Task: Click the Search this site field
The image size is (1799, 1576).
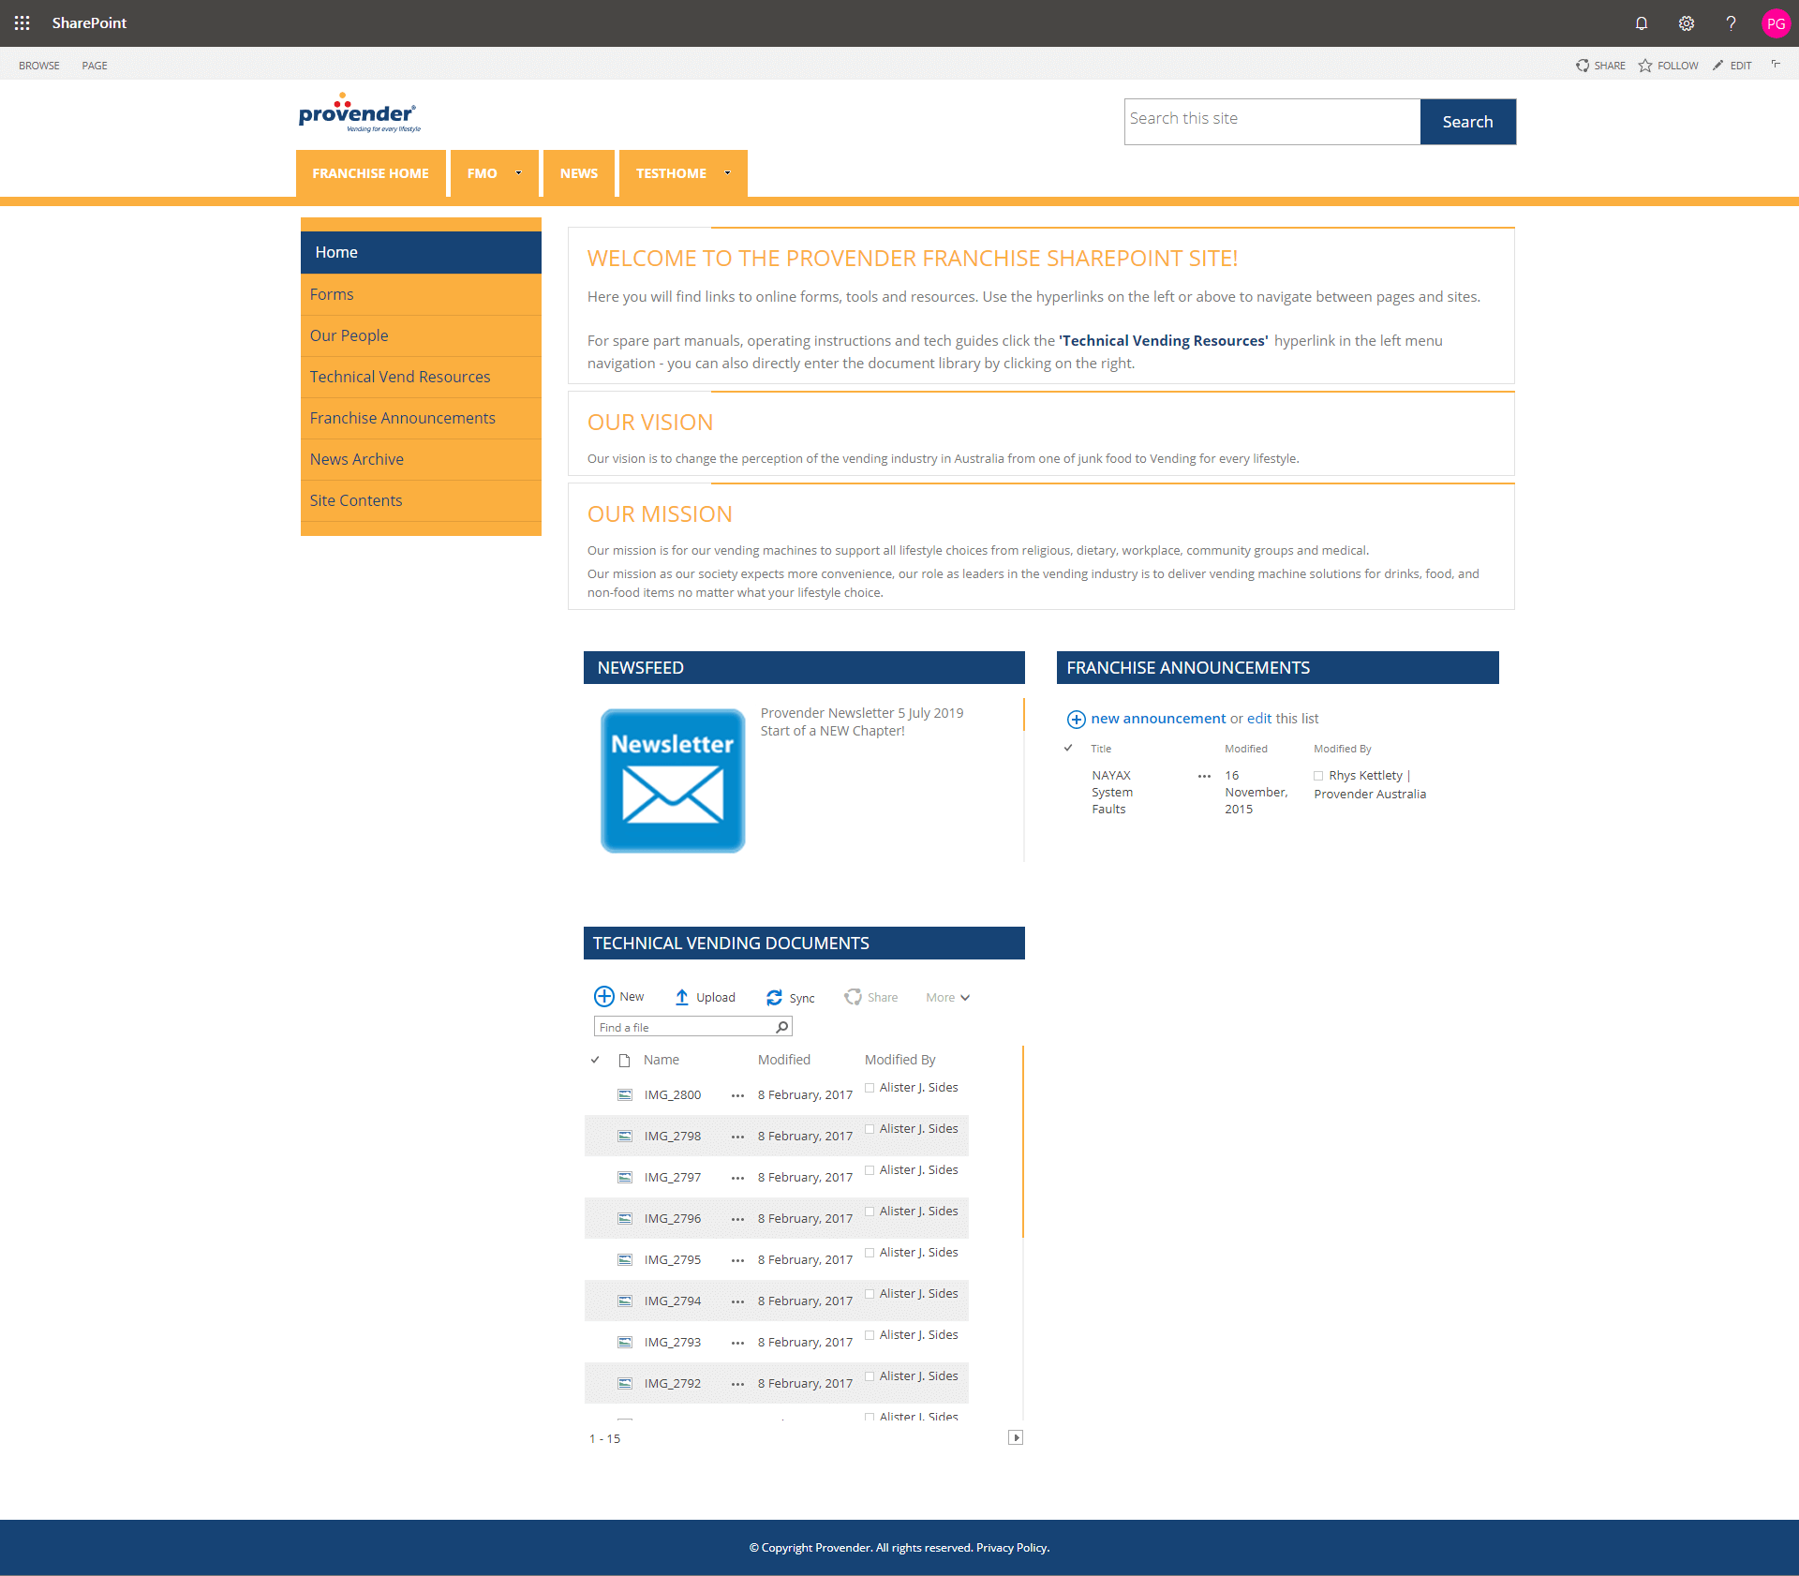Action: click(1272, 122)
